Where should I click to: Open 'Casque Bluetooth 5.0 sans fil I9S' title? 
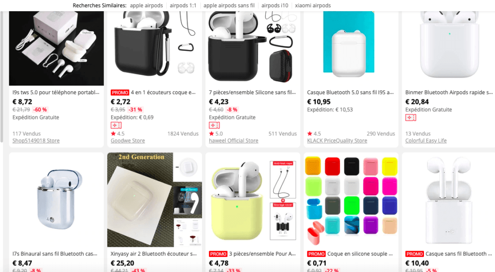pos(350,92)
